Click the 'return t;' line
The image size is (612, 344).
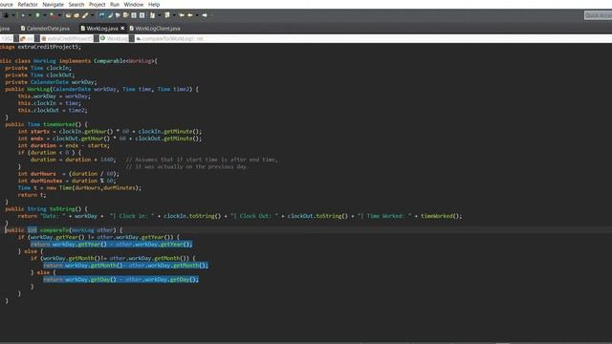point(32,195)
